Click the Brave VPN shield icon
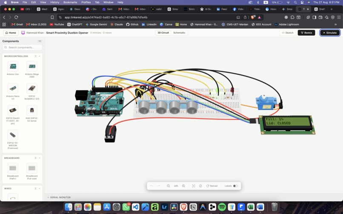Image resolution: width=343 pixels, height=214 pixels. [333, 17]
